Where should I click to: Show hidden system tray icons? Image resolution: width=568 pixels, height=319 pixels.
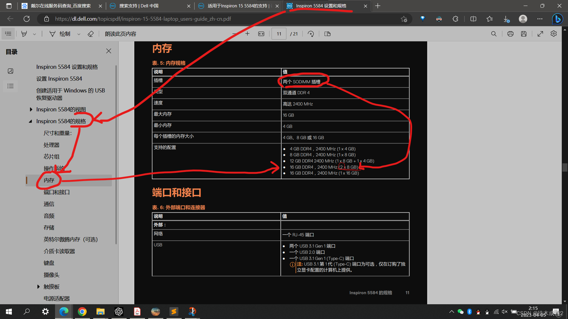(451, 312)
